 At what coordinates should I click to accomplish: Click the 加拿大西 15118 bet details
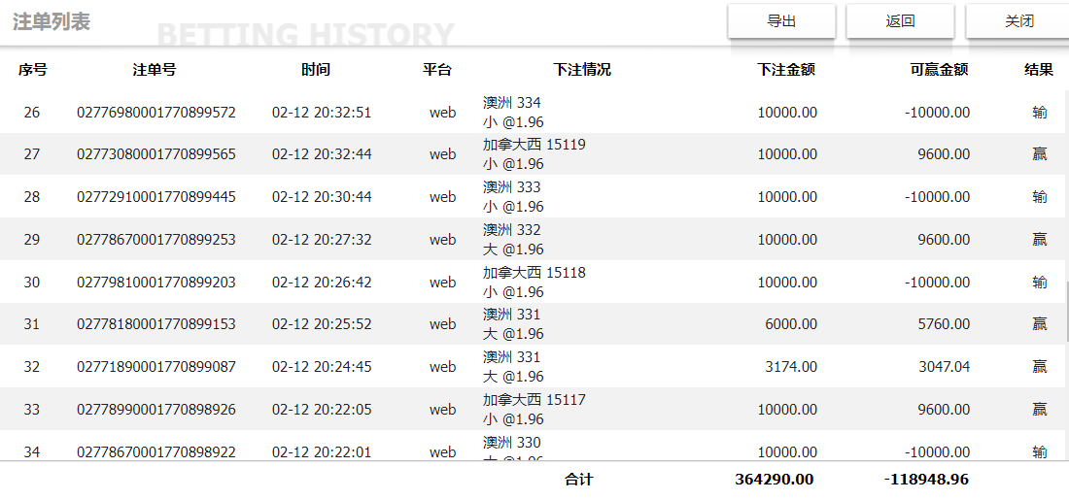click(x=534, y=273)
